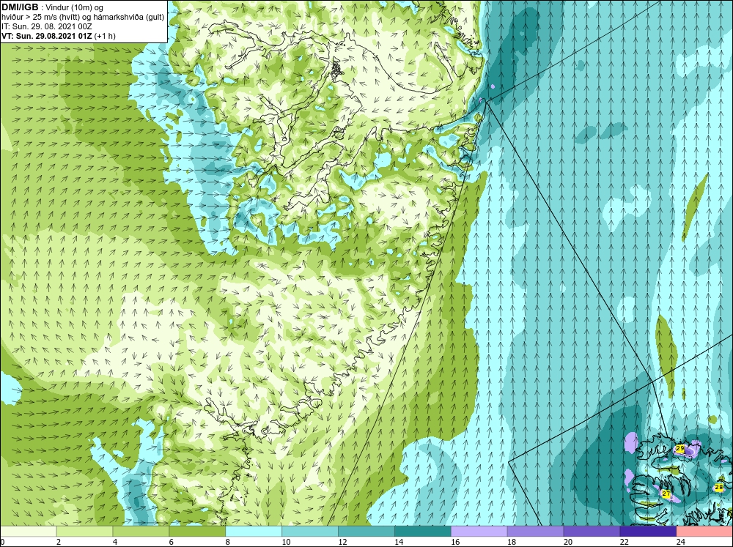Screen dimensions: 733x547
Task: Click the yellow gust label 28
Action: (x=719, y=487)
